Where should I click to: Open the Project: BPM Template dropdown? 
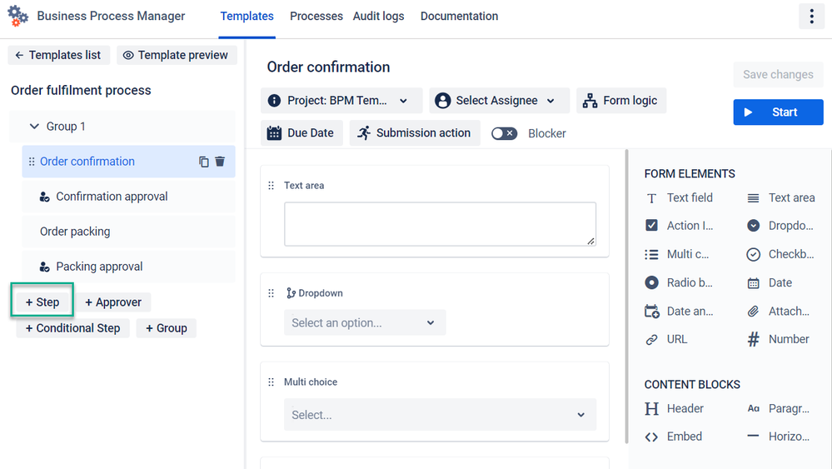point(341,100)
